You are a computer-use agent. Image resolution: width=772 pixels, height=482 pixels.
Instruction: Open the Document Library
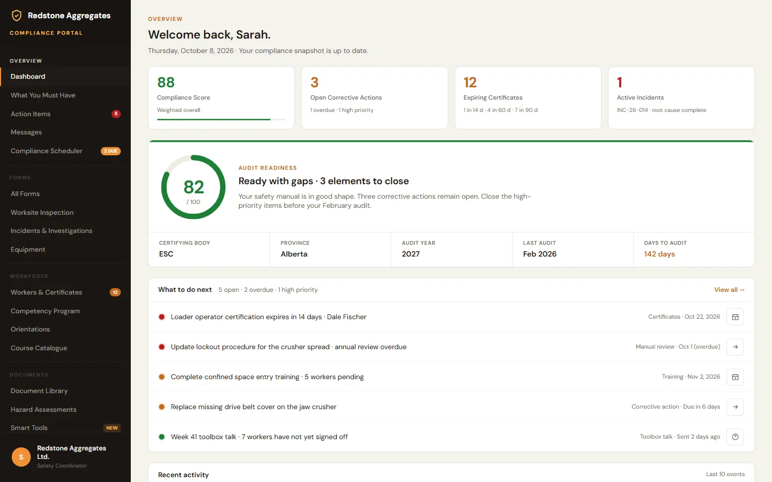pyautogui.click(x=65, y=391)
